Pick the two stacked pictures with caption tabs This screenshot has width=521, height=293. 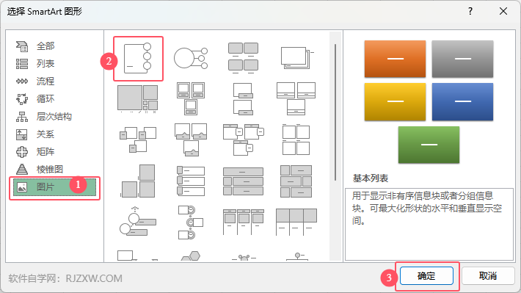pos(243,99)
